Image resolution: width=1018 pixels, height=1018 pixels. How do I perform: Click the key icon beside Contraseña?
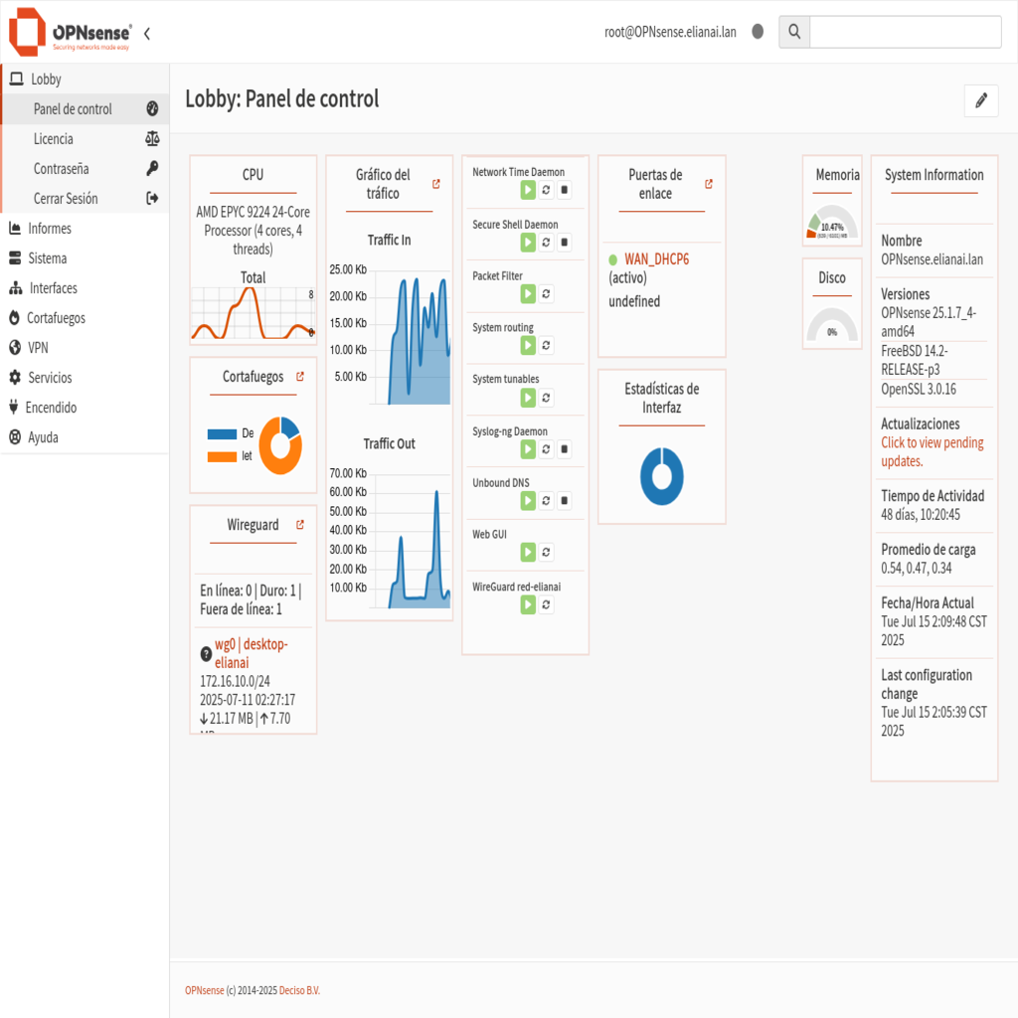(152, 168)
